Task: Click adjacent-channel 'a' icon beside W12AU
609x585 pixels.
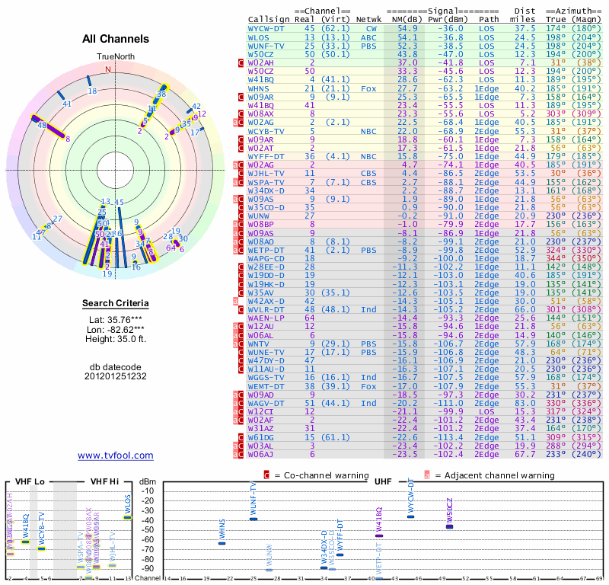Action: 235,327
